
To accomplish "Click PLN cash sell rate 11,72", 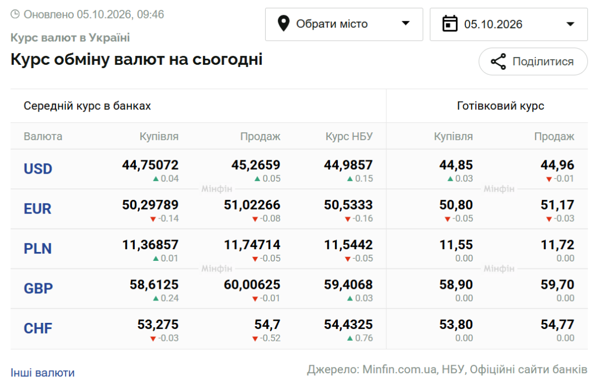I will click(558, 245).
